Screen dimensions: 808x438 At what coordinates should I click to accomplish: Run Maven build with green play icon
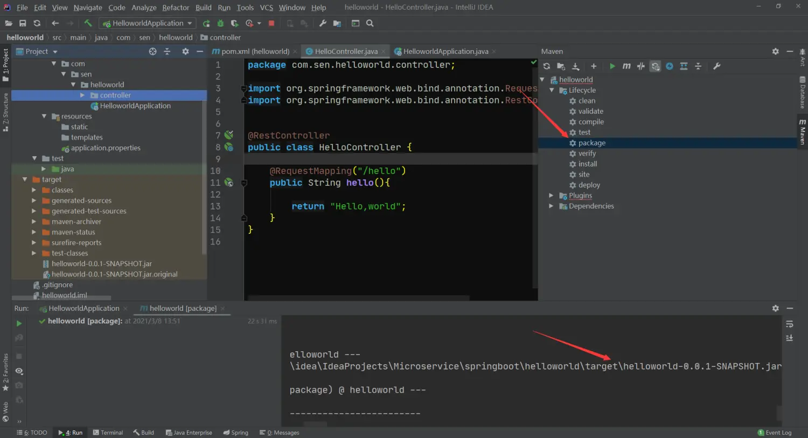612,66
